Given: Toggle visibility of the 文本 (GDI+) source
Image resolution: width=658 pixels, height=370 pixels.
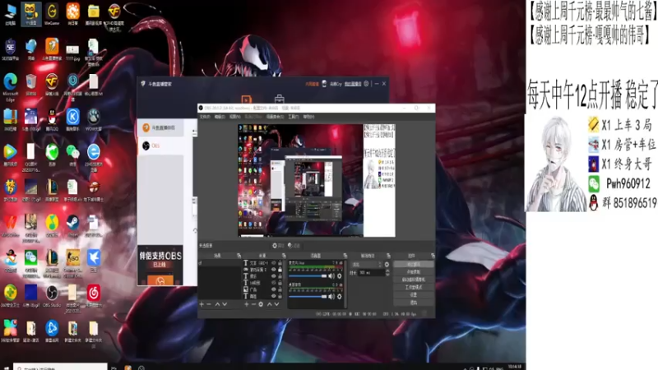Looking at the screenshot, I should click(x=274, y=262).
